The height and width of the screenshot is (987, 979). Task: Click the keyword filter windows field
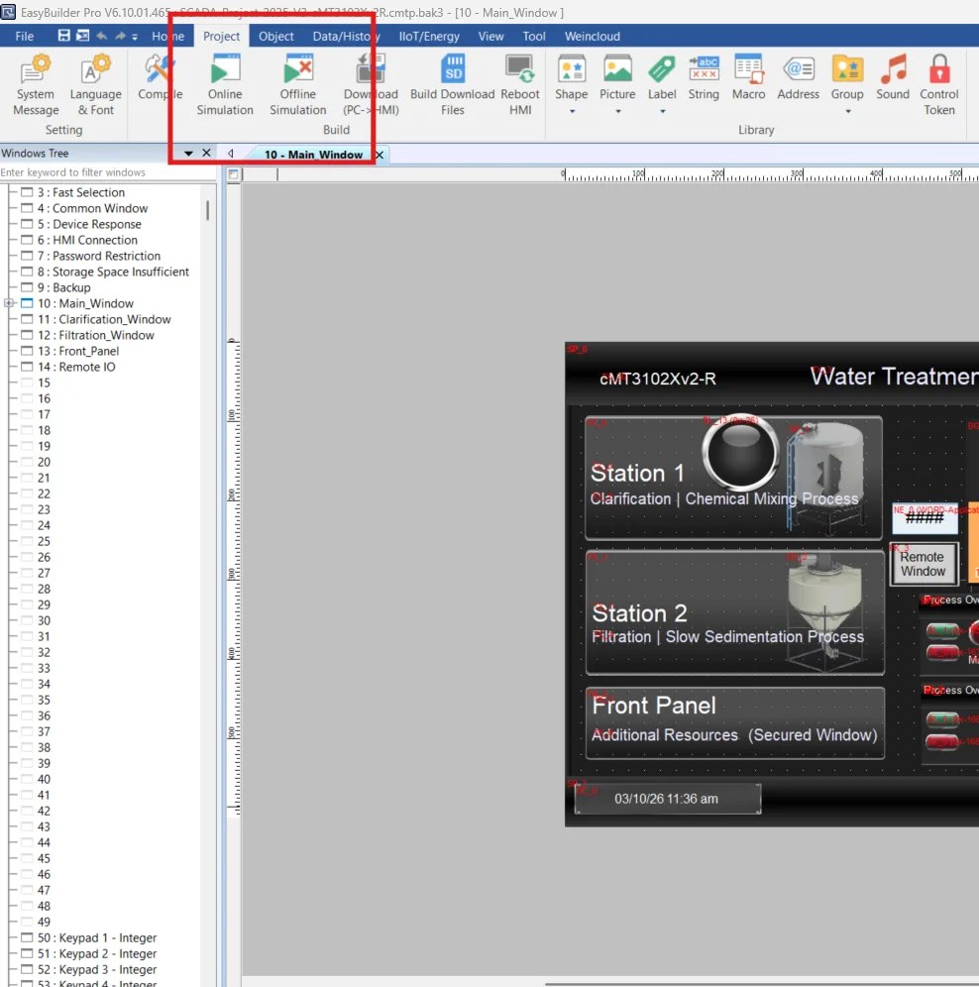point(107,172)
